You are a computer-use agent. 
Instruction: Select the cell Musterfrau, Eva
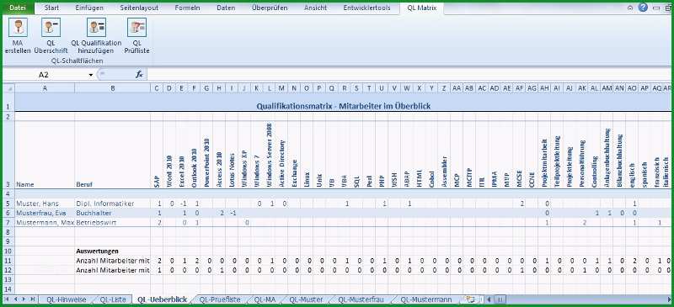(45, 213)
